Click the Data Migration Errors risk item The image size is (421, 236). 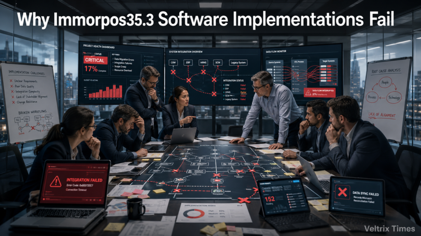124,59
